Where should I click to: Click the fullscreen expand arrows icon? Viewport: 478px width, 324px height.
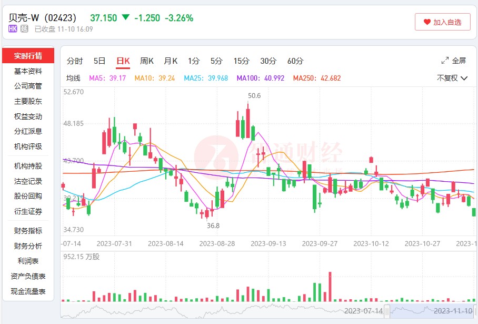pos(445,61)
